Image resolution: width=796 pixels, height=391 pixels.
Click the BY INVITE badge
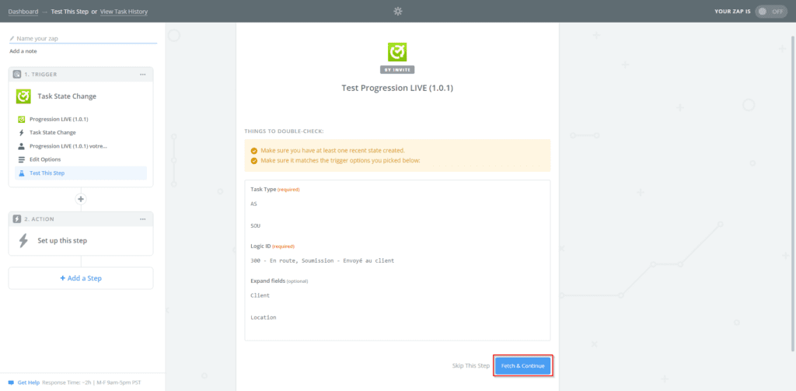[x=397, y=70]
